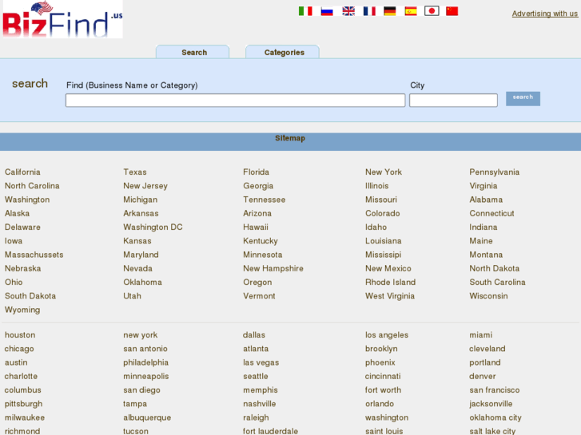
Task: Open the California state link
Action: pyautogui.click(x=22, y=172)
